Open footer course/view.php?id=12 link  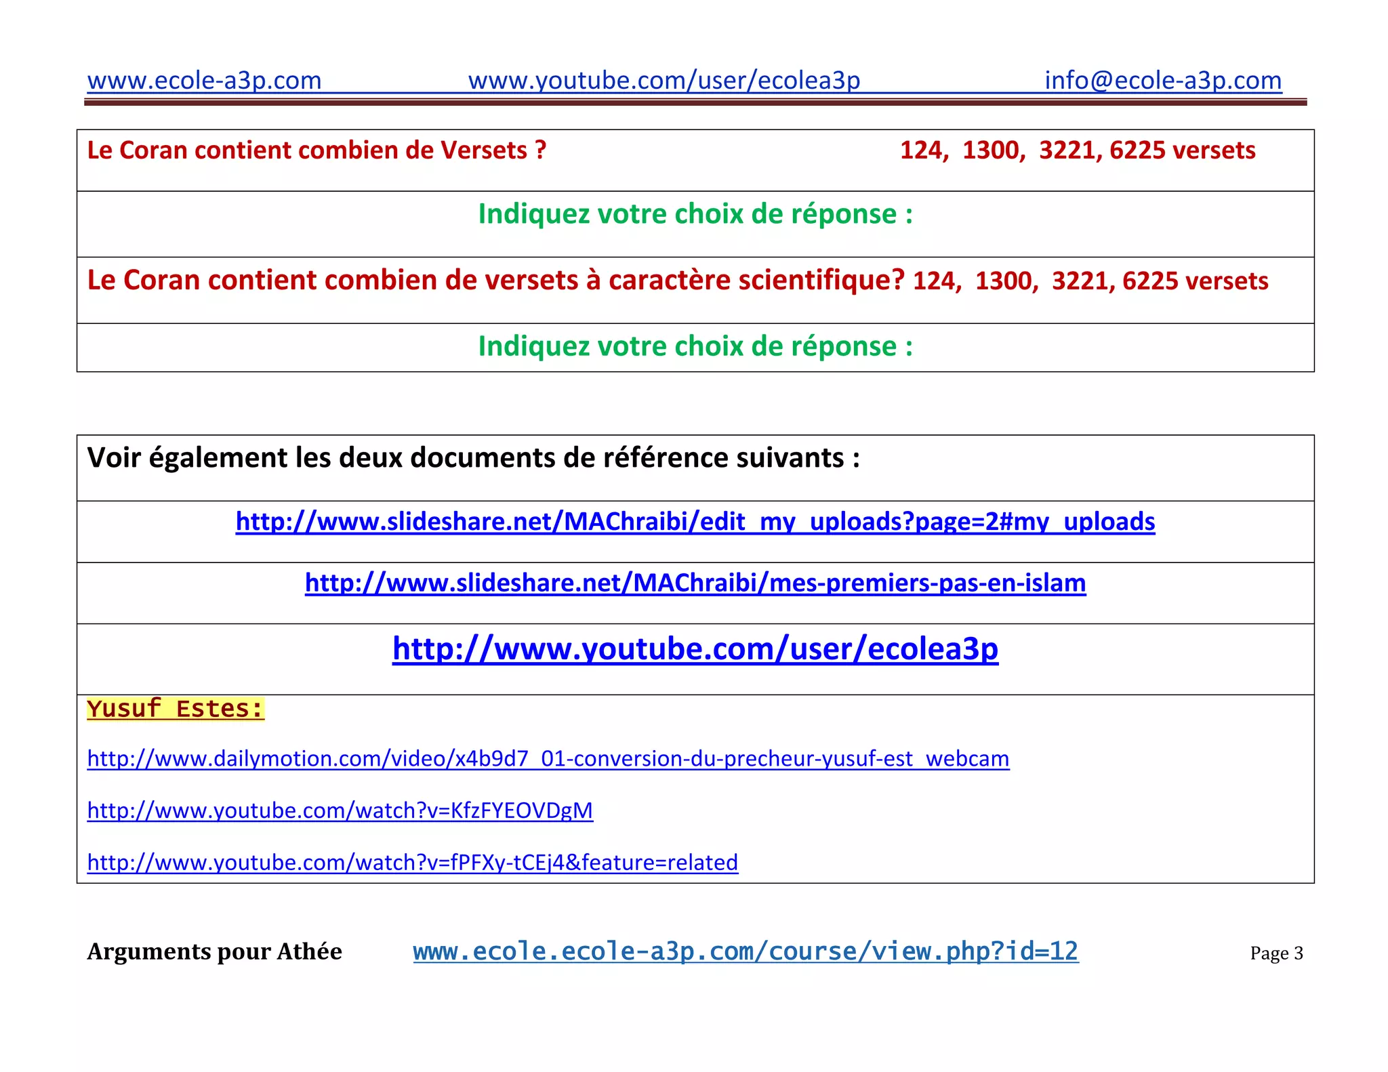coord(746,951)
